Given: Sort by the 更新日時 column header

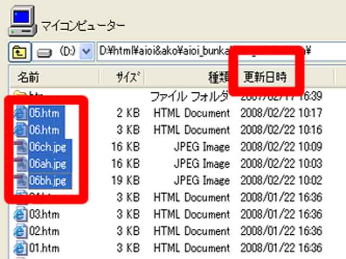Looking at the screenshot, I should pos(265,77).
